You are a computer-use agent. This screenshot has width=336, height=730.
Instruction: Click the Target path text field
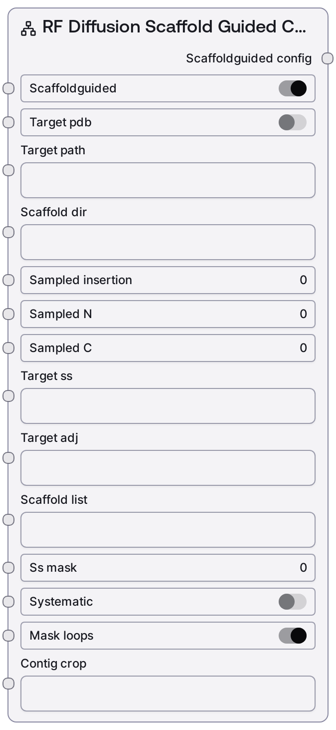pyautogui.click(x=168, y=180)
